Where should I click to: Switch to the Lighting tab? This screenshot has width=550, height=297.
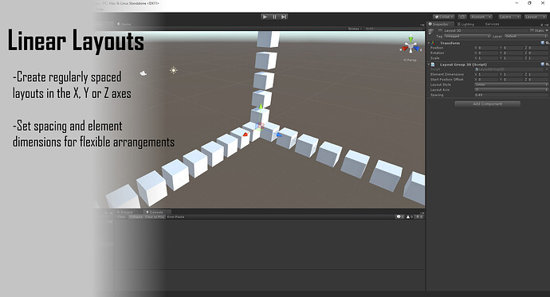[x=466, y=24]
